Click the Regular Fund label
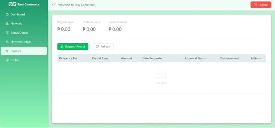275x128 pixels. coord(66,22)
